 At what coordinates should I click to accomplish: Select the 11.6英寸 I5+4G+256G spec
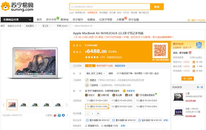coord(122,100)
